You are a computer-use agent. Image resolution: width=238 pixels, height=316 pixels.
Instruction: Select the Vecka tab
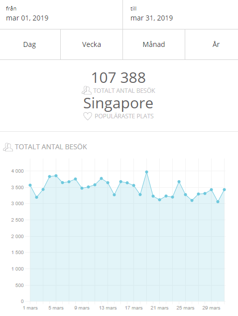pos(92,44)
